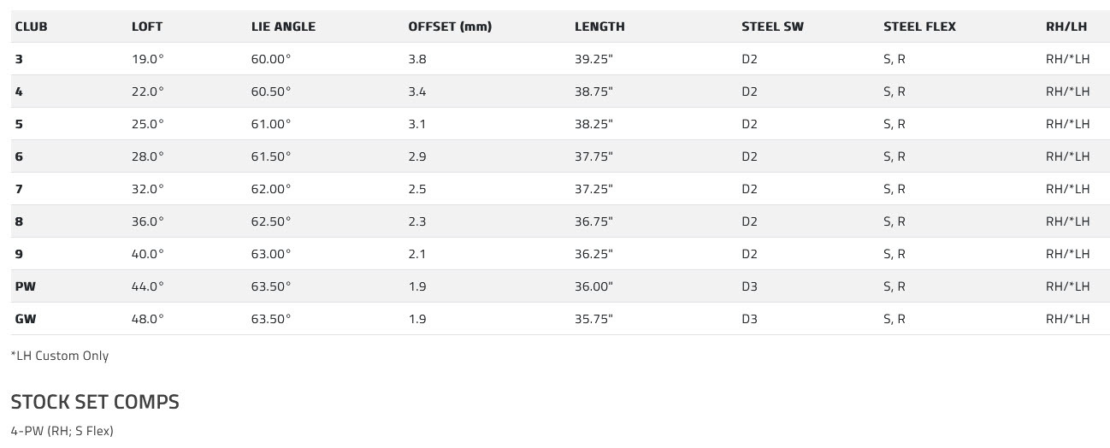
Task: Select the STEEL SW column header
Action: tap(772, 27)
